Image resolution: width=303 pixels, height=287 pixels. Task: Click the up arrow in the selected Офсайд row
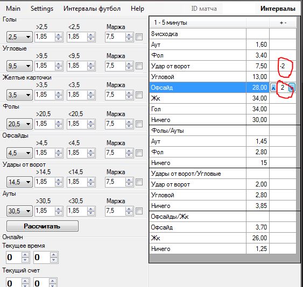273,88
